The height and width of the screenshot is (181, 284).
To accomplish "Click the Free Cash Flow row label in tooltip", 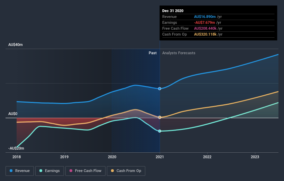I will click(x=175, y=28).
